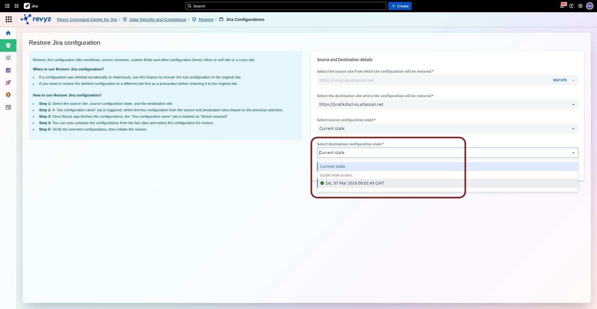Screen dimensions: 597x309
Task: Click the sliders configuration sidebar icon
Action: tap(8, 58)
